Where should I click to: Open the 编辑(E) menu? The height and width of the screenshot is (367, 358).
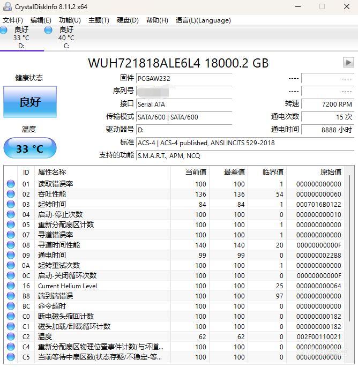(41, 20)
